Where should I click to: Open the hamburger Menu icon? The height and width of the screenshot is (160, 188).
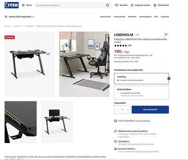click(23, 5)
